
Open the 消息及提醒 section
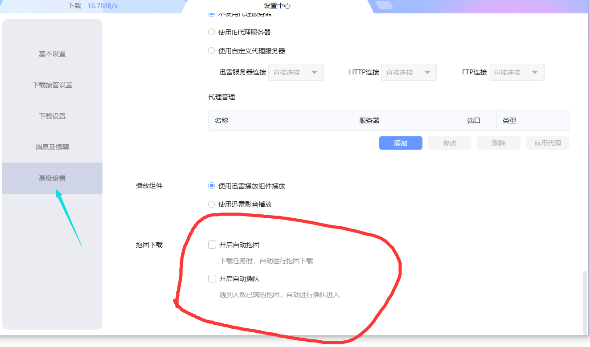pyautogui.click(x=52, y=147)
